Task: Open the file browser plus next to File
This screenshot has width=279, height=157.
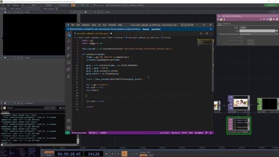Action: tap(277, 31)
